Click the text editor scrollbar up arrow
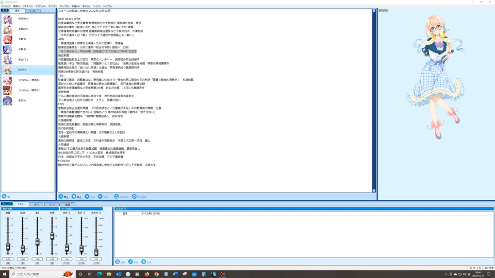 click(374, 11)
